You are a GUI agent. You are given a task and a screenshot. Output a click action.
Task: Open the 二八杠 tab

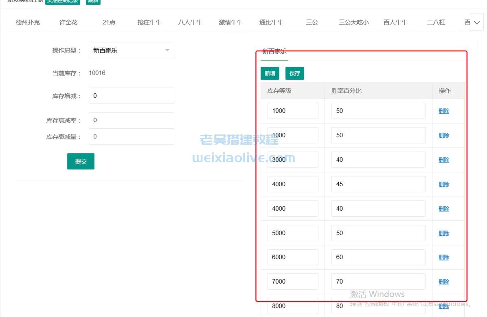click(x=435, y=22)
